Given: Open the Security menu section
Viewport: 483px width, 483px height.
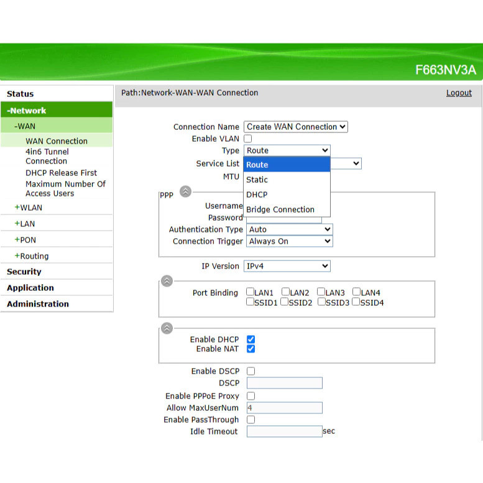Looking at the screenshot, I should [24, 272].
